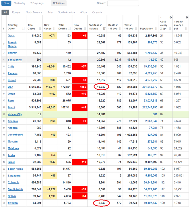Open the USA link
The width and height of the screenshot is (190, 207).
tap(10, 87)
